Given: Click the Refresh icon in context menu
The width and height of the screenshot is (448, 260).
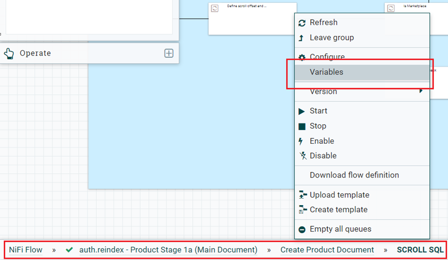Looking at the screenshot, I should [x=302, y=23].
